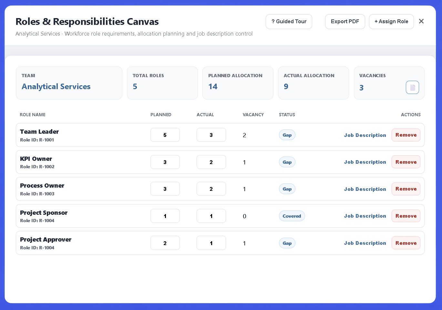The image size is (442, 310).
Task: Open Job Description for KPI Owner
Action: 365,162
